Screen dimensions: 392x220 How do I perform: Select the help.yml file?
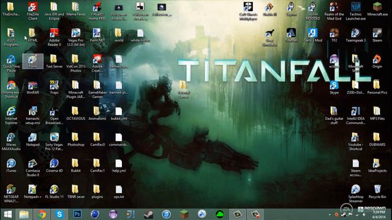119,166
